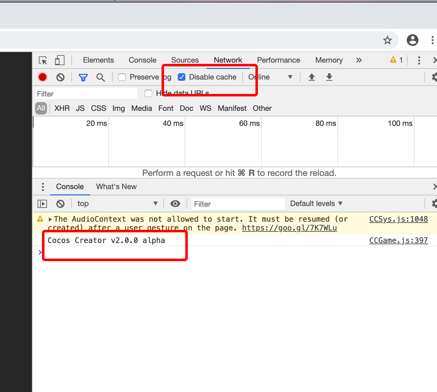Image resolution: width=437 pixels, height=392 pixels.
Task: Open Console settings gear in the drawer
Action: pos(434,204)
